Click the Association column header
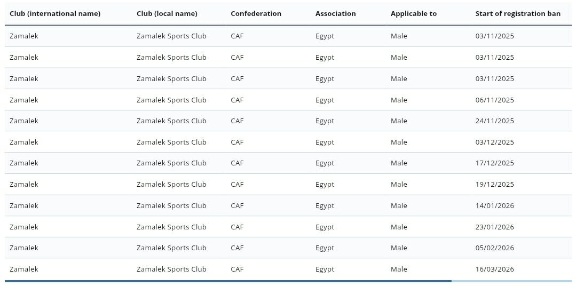The width and height of the screenshot is (576, 286). (x=335, y=13)
